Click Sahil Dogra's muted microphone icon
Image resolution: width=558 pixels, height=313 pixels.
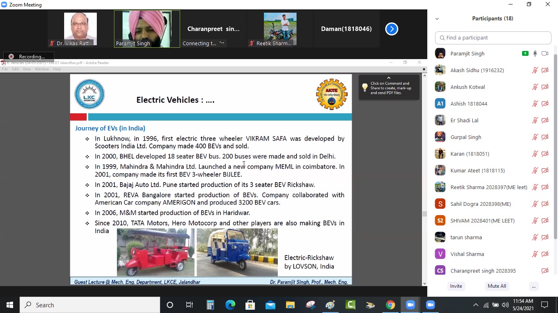click(x=535, y=204)
